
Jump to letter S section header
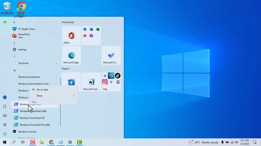[14, 43]
